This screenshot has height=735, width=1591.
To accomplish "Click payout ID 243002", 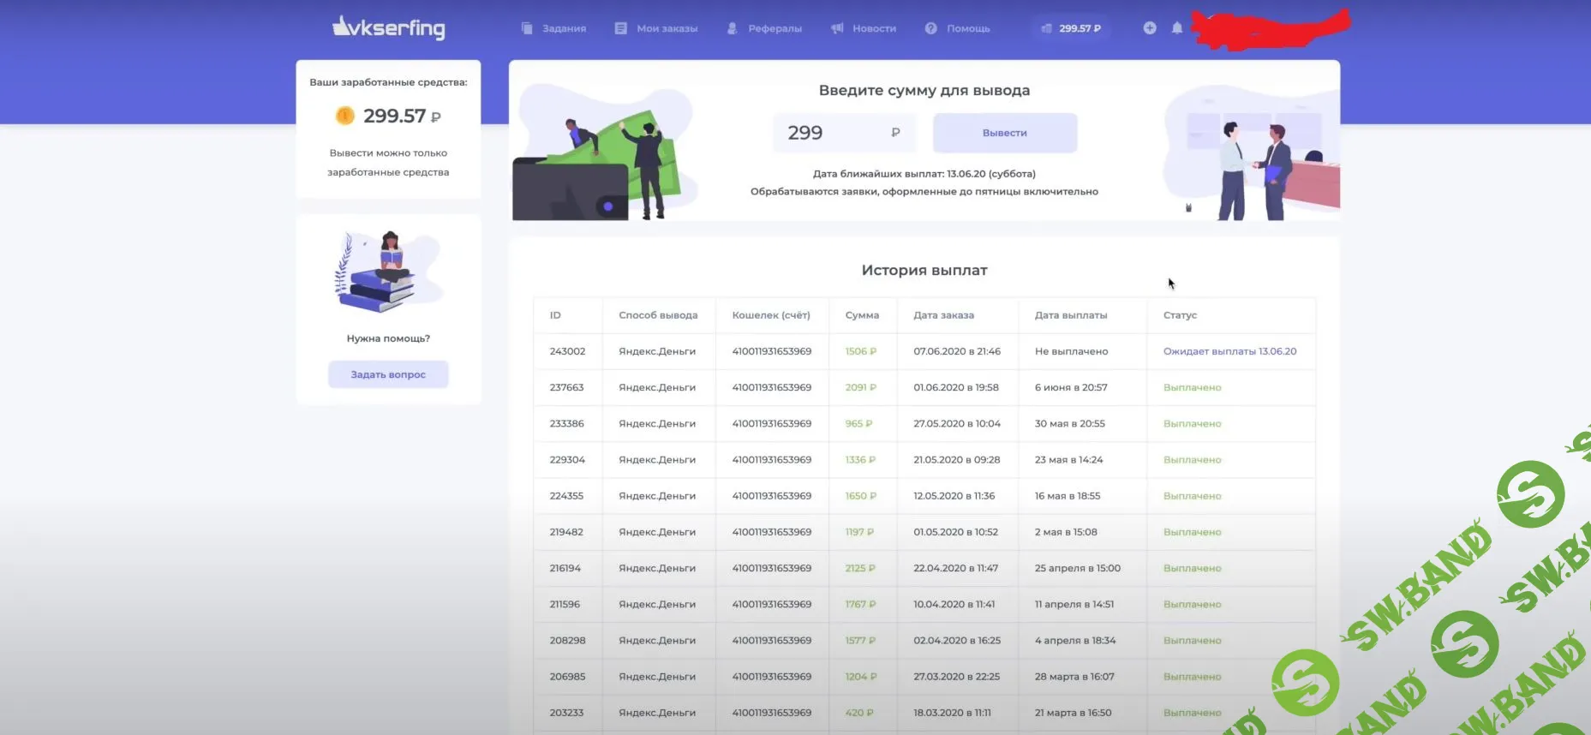I will pos(567,351).
